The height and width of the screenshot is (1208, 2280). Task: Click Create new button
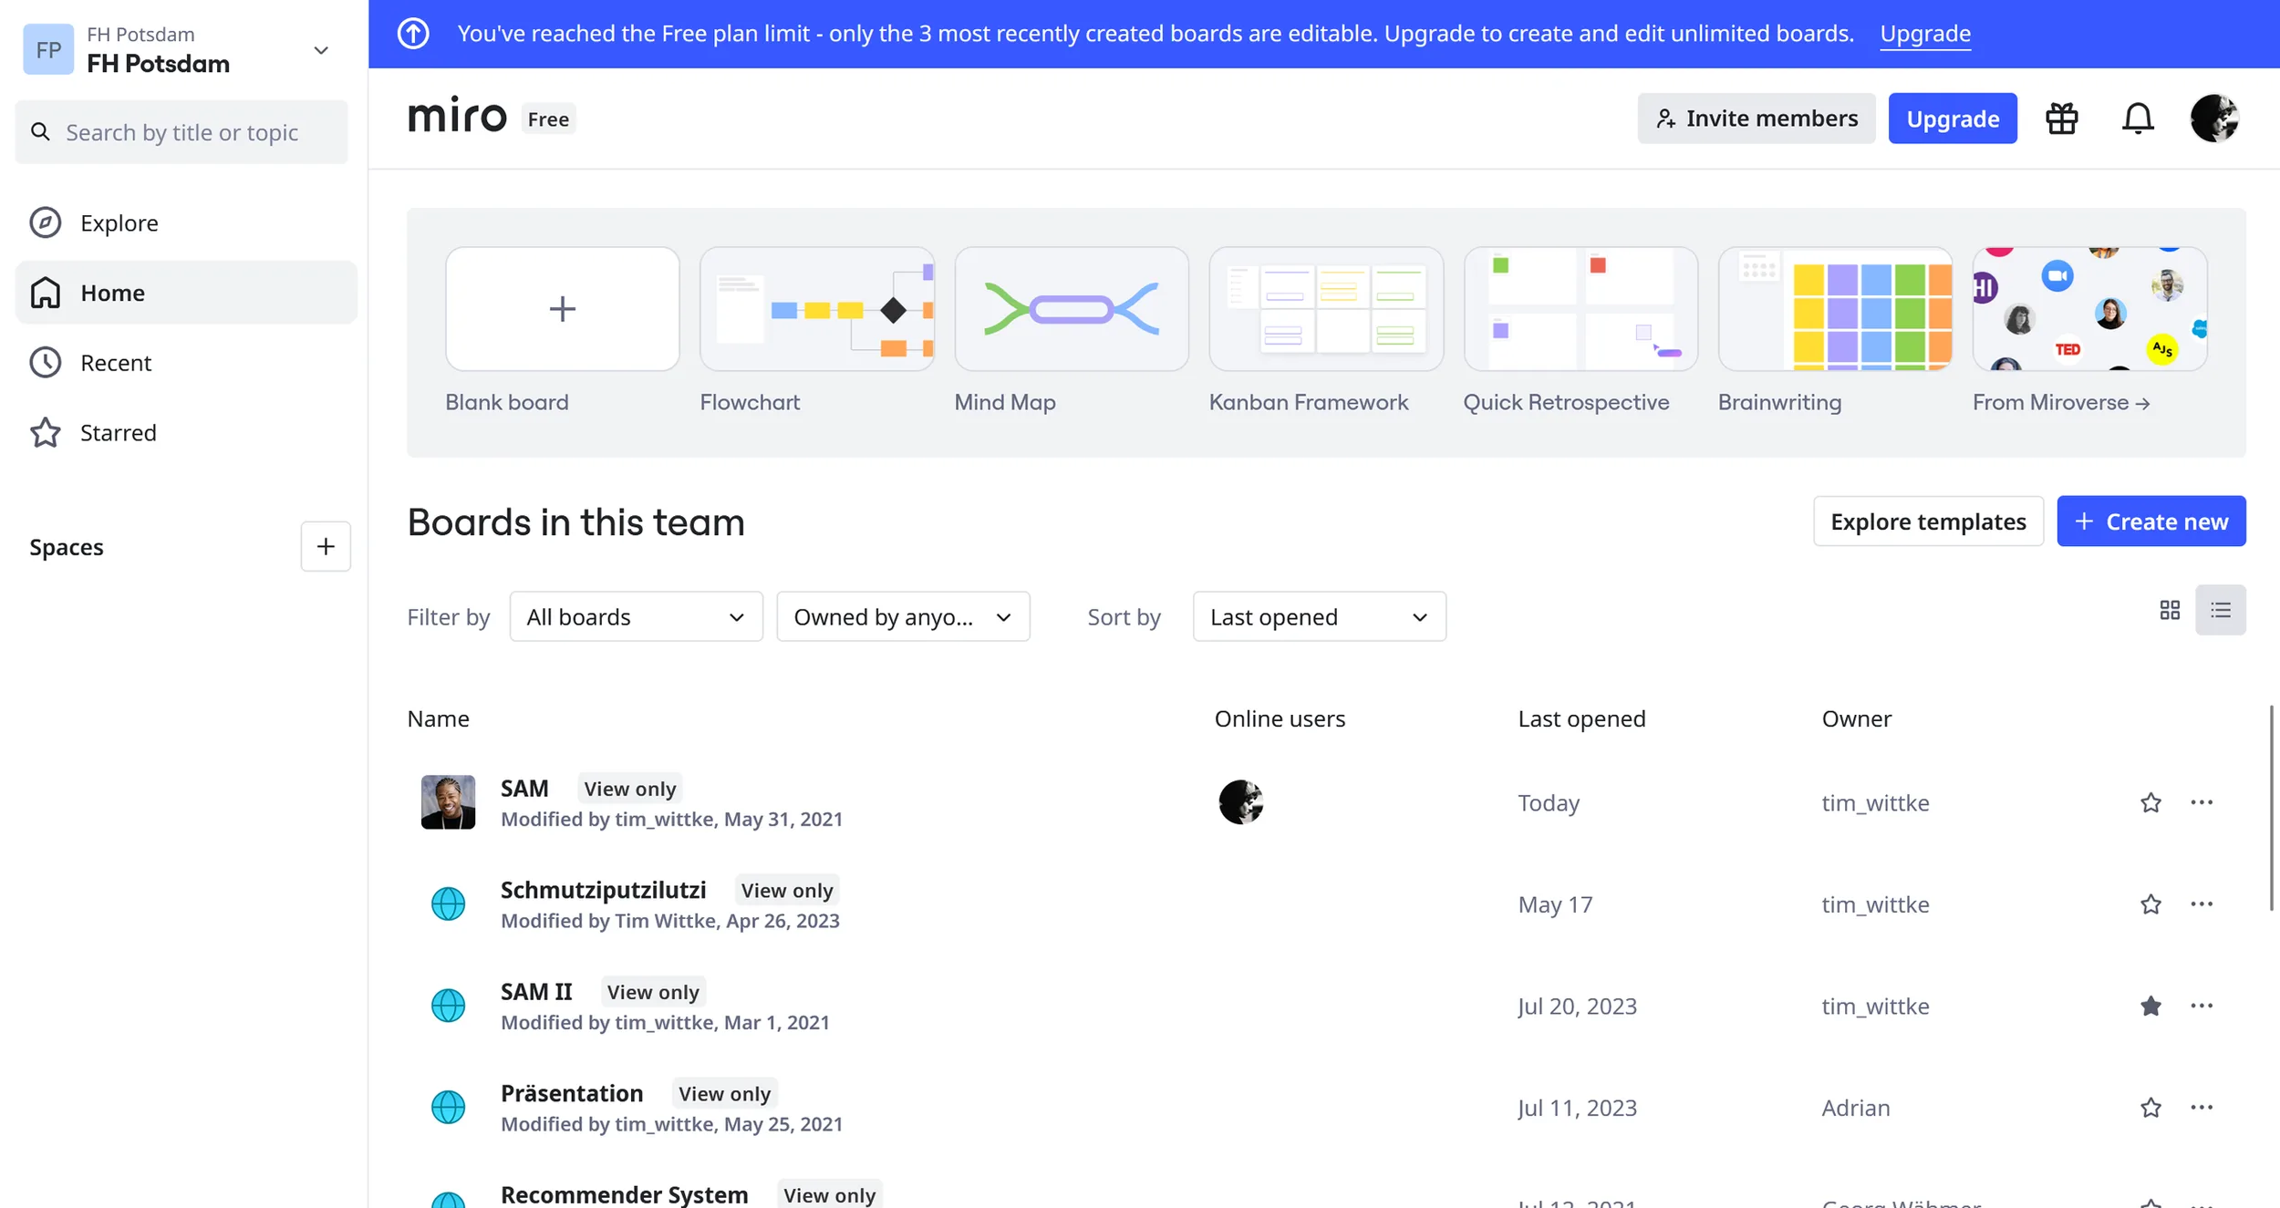click(x=2151, y=521)
